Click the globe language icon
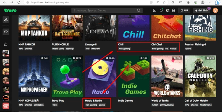 pyautogui.click(x=173, y=10)
